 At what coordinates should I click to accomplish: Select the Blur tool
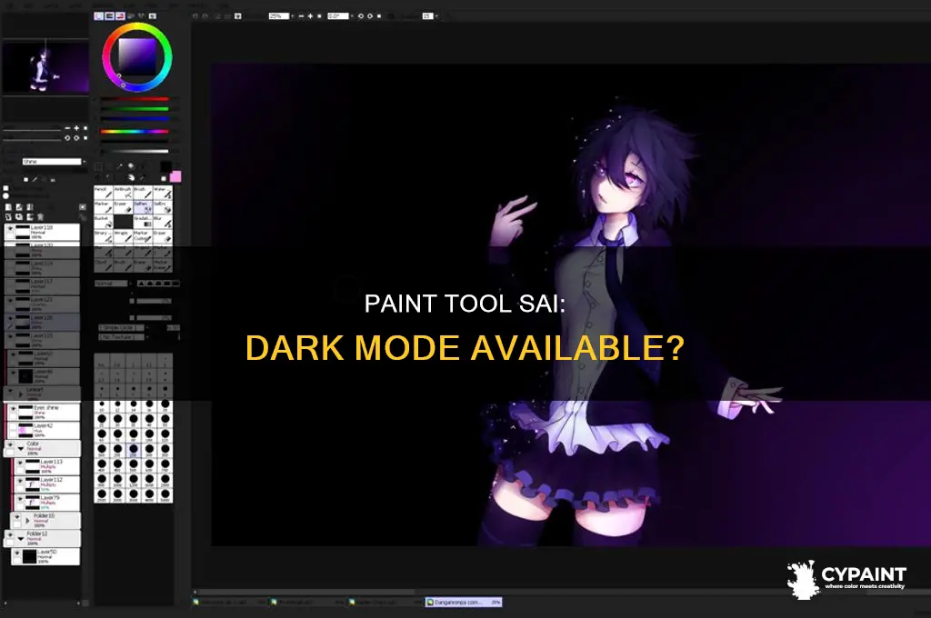(162, 222)
